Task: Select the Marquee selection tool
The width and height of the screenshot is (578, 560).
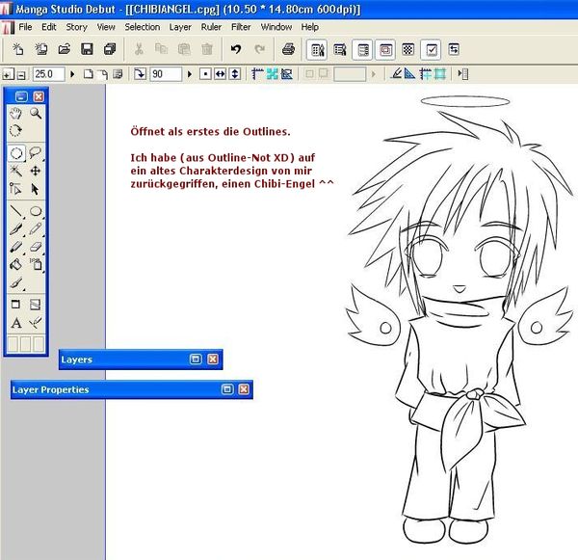Action: click(16, 153)
